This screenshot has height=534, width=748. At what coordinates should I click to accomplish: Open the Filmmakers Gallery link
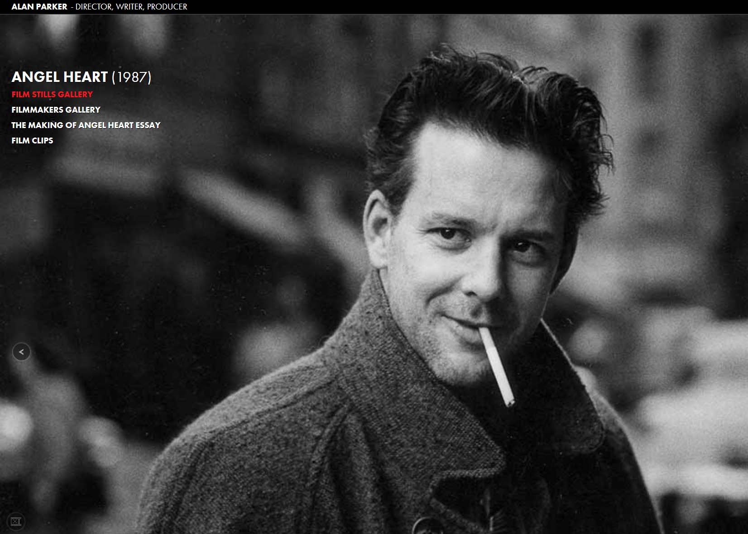point(56,110)
